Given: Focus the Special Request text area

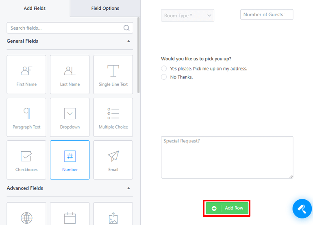Looking at the screenshot, I should [x=227, y=157].
